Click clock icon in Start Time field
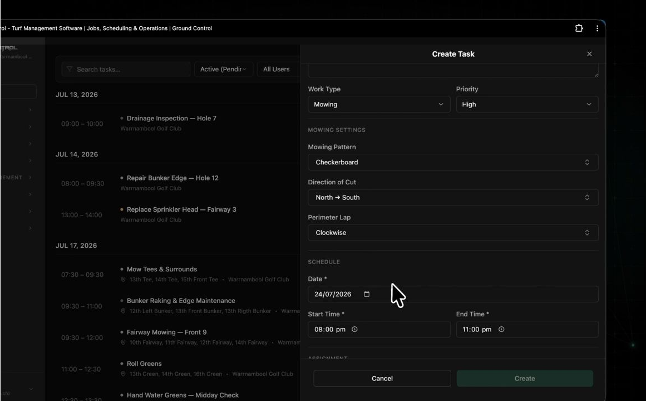Screen dimensions: 646x401 click(x=354, y=329)
